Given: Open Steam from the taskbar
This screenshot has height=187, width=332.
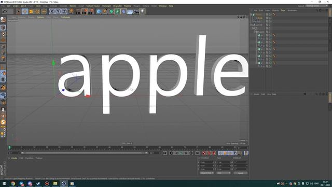Looking at the screenshot, I should 38,183.
